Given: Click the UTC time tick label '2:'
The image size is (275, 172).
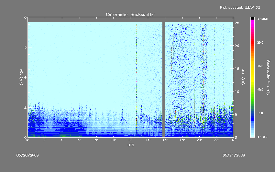Looking at the screenshot, I should (x=45, y=140).
